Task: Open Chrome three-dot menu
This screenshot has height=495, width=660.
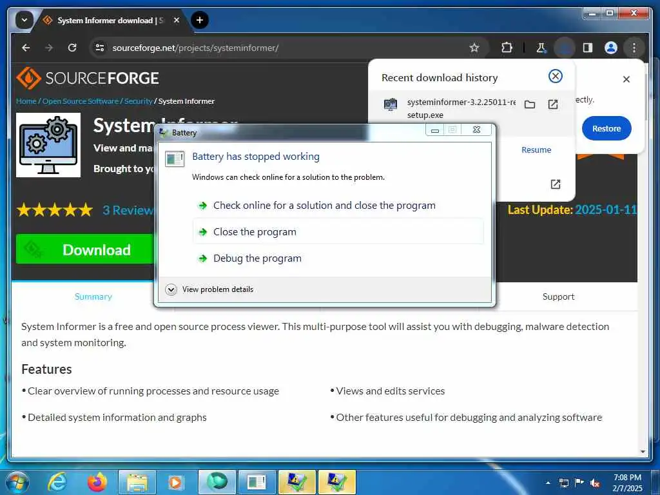Action: [x=634, y=48]
